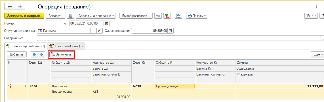Open calculator for Сумма операции
This screenshot has width=324, height=102.
(x=171, y=31)
